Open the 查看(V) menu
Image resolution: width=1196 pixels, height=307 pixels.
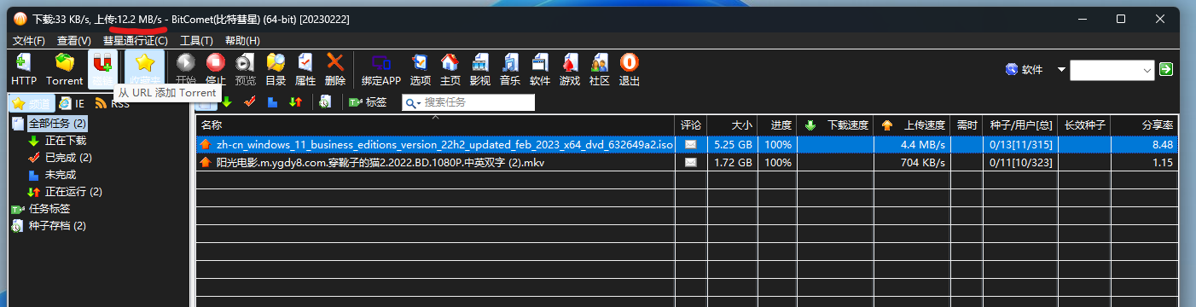[74, 40]
